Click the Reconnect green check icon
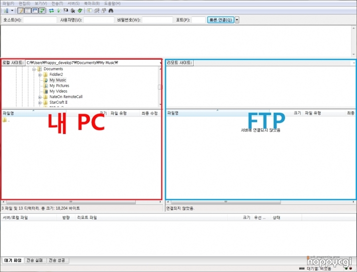Screen dimensions: 357x272 (80, 10)
